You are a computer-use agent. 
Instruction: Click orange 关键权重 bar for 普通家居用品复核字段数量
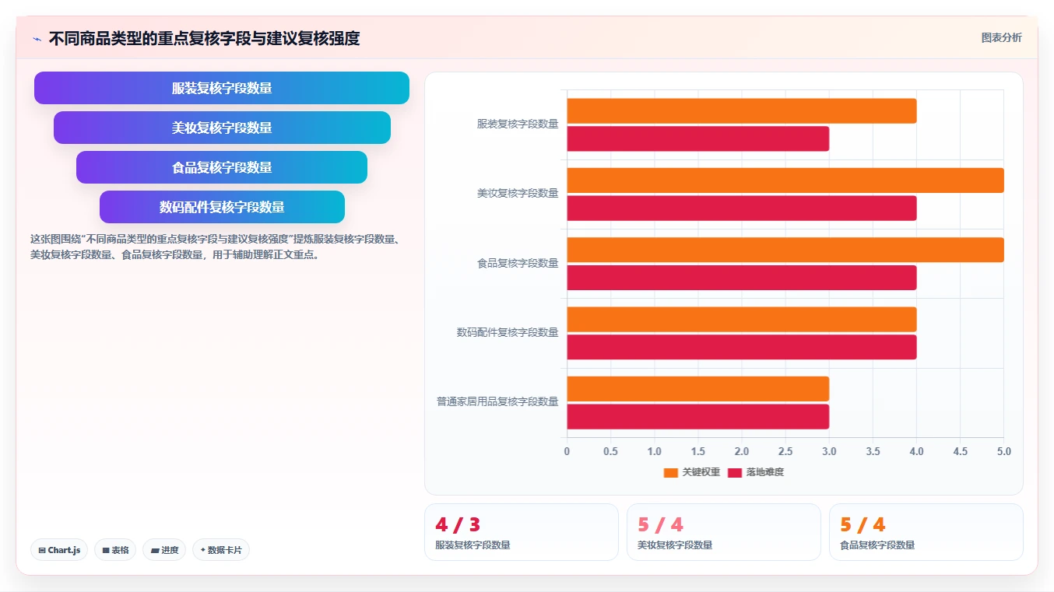pos(697,389)
